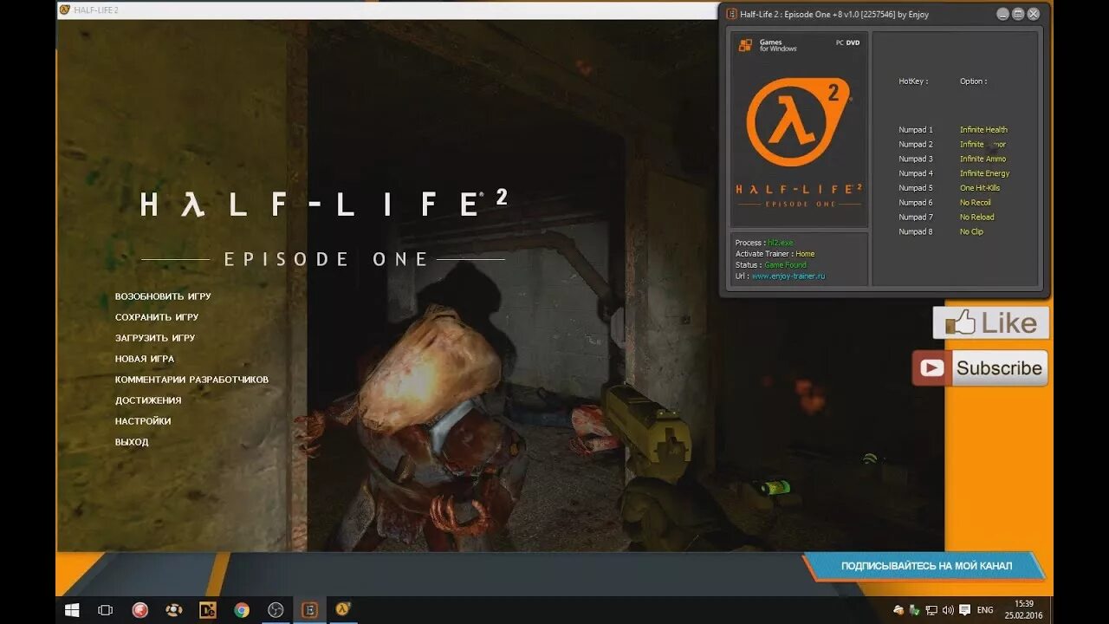Choose ВЫХОД to quit game
Image resolution: width=1109 pixels, height=624 pixels.
coord(132,442)
